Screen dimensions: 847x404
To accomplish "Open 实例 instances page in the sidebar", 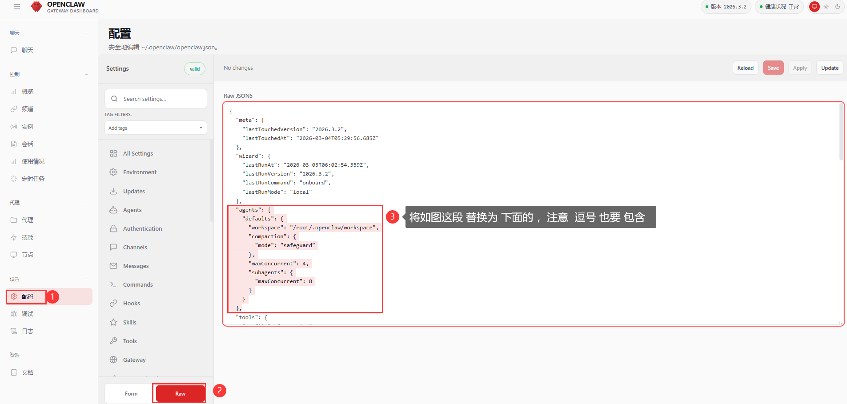I will click(28, 127).
